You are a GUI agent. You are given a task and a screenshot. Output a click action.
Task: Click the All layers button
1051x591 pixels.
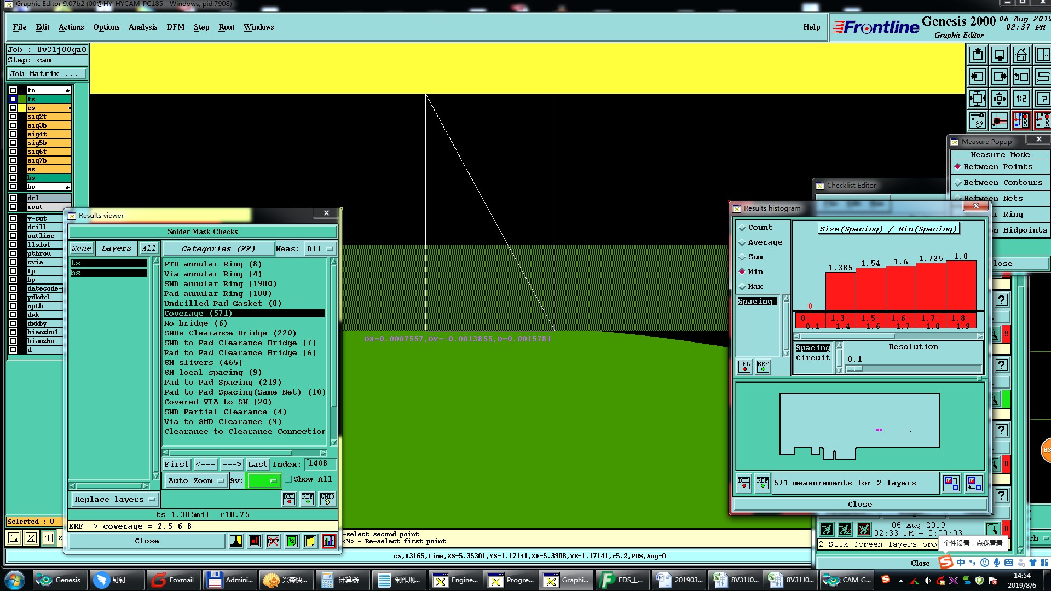click(149, 248)
